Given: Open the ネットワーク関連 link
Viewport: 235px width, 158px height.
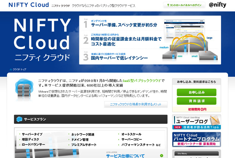Looking at the screenshot, I should click(x=83, y=134).
